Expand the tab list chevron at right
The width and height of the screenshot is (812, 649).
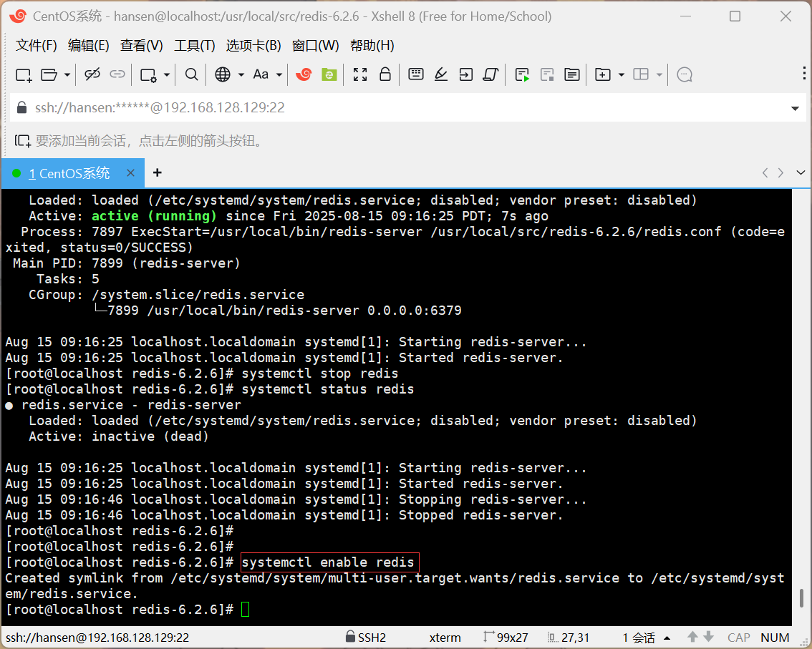pos(801,172)
